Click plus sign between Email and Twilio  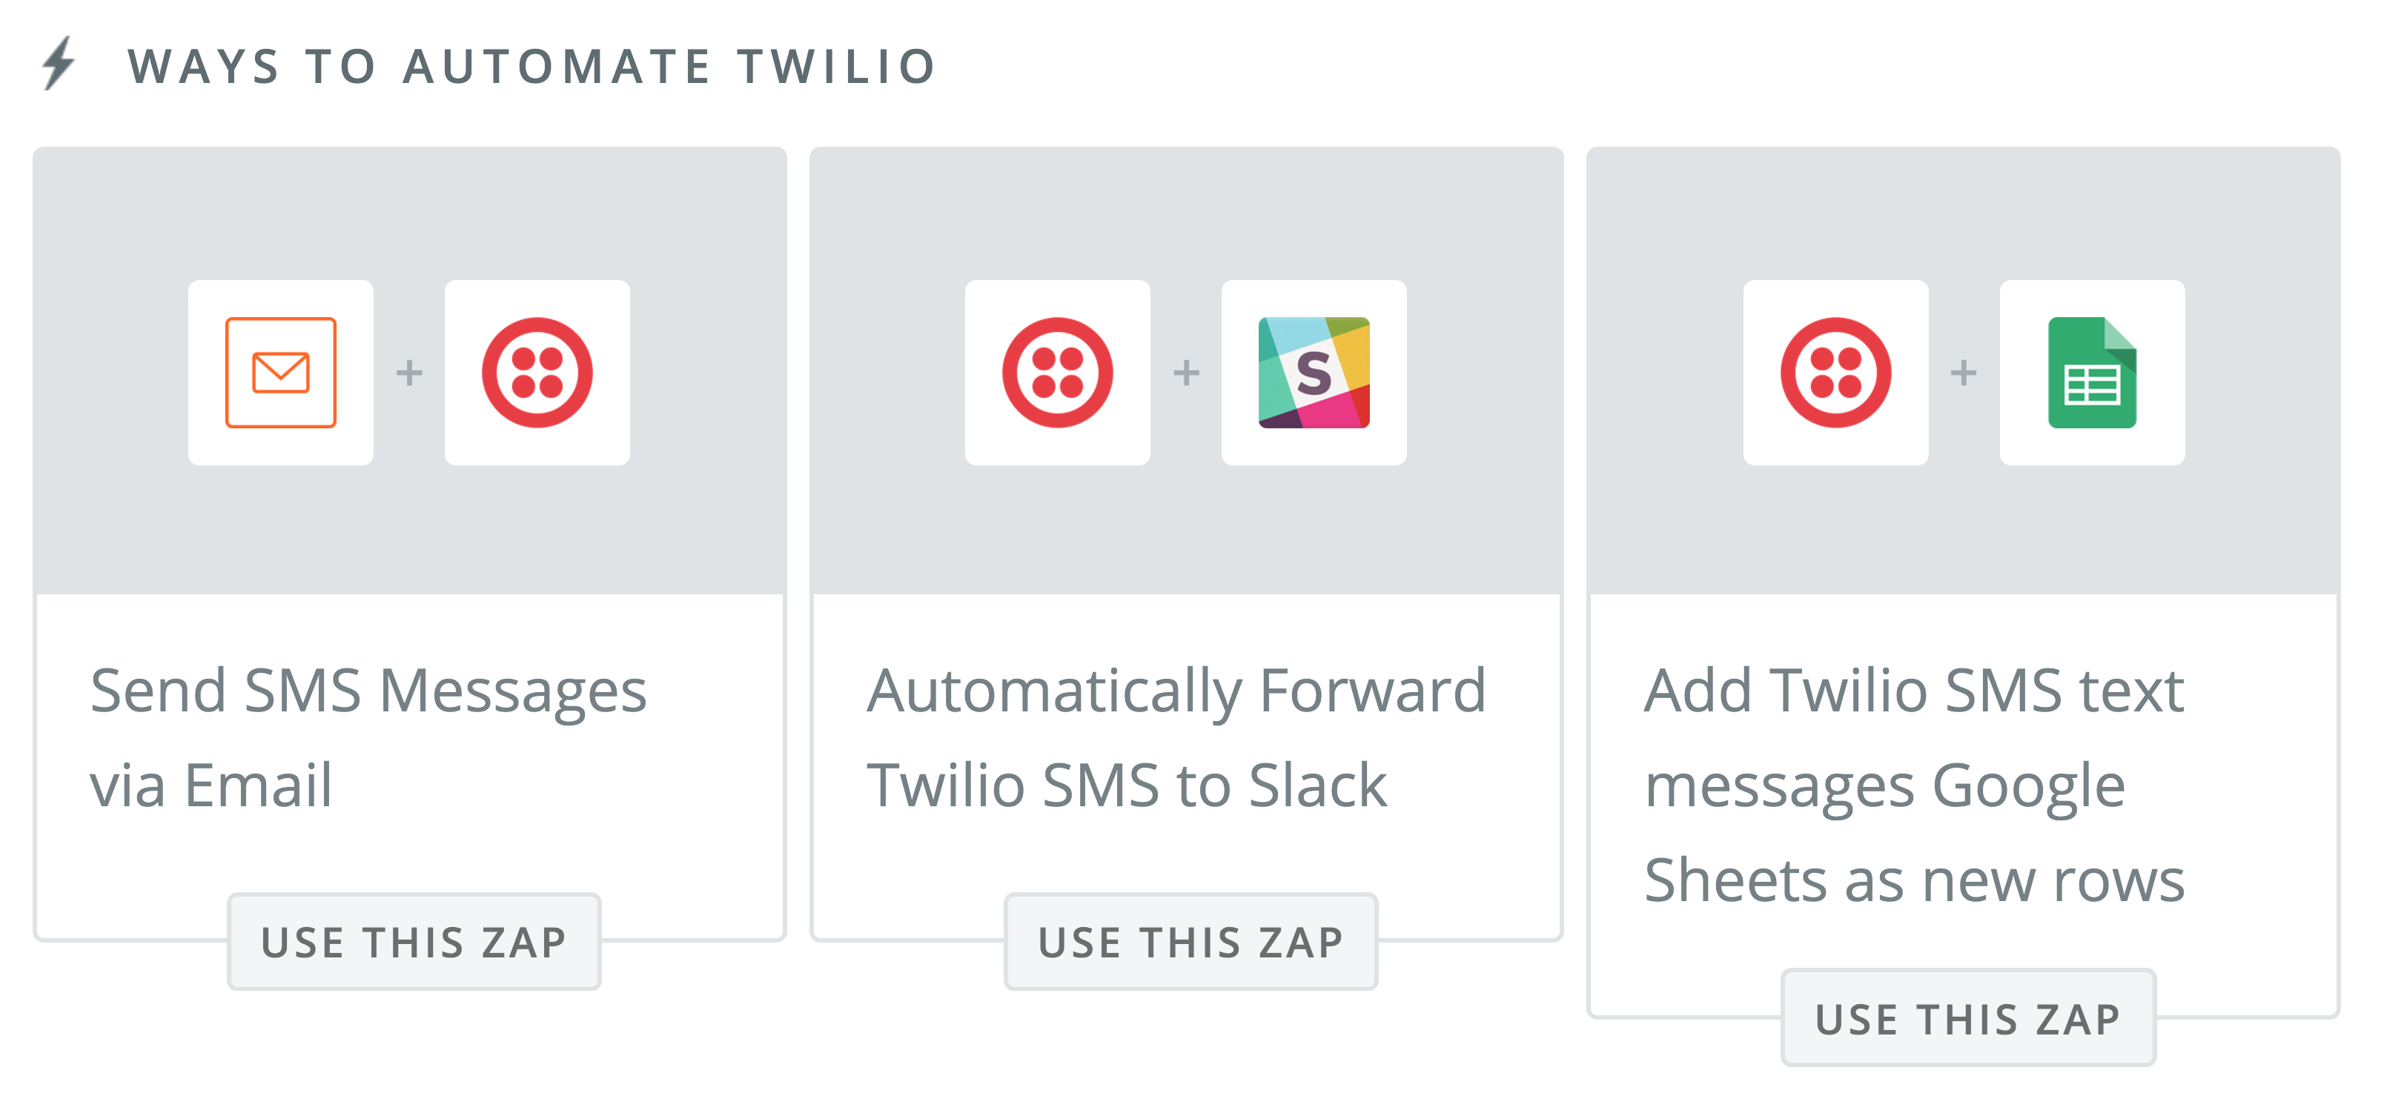click(408, 372)
